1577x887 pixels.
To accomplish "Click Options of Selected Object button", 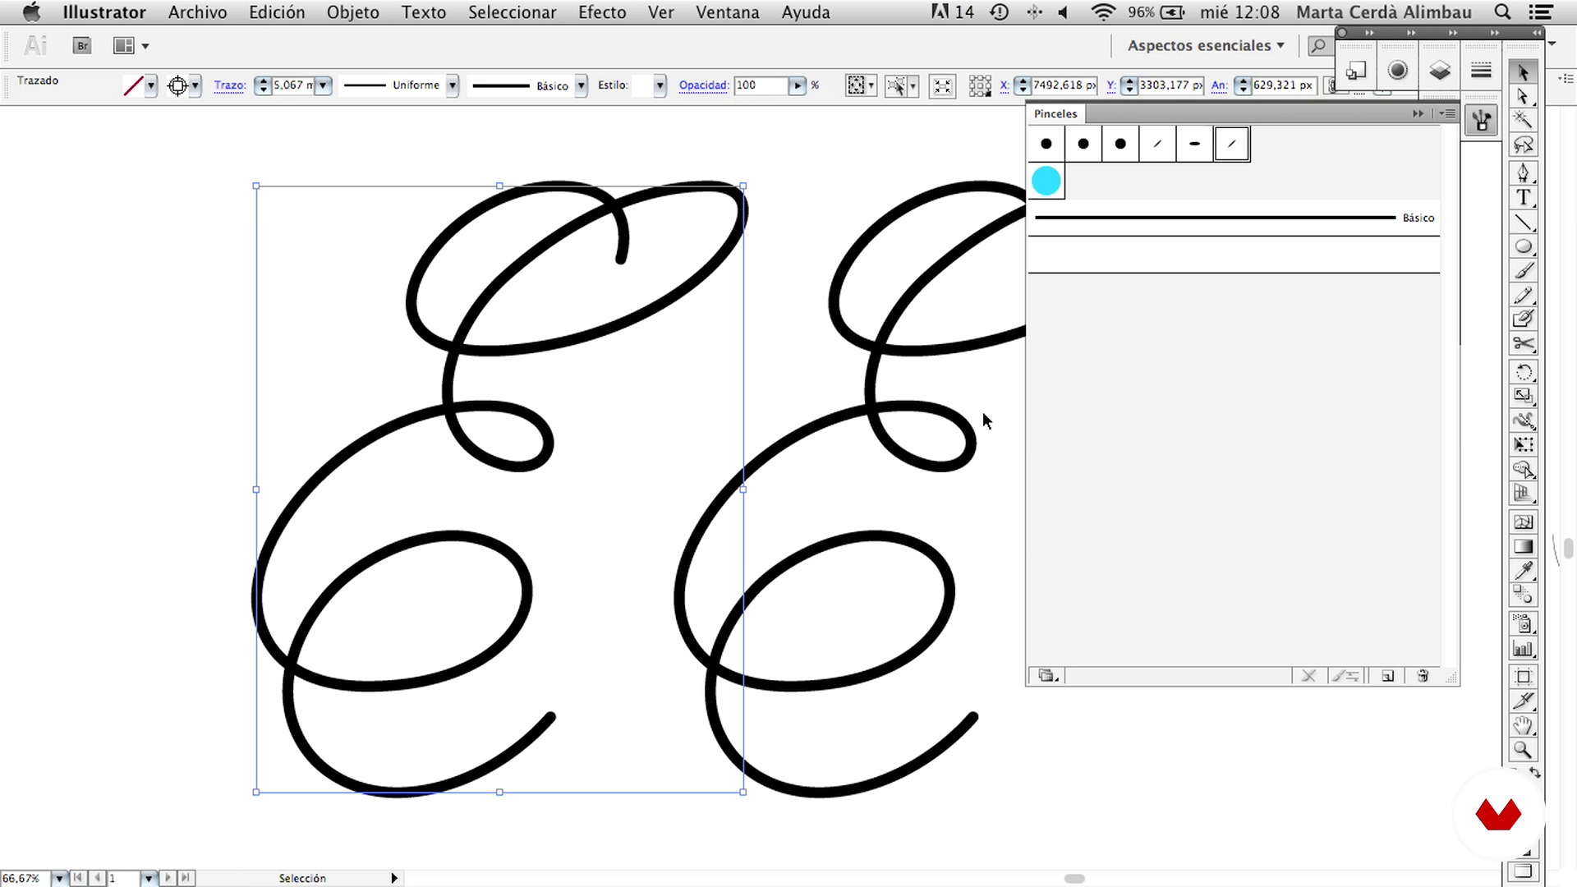I will coord(1345,676).
